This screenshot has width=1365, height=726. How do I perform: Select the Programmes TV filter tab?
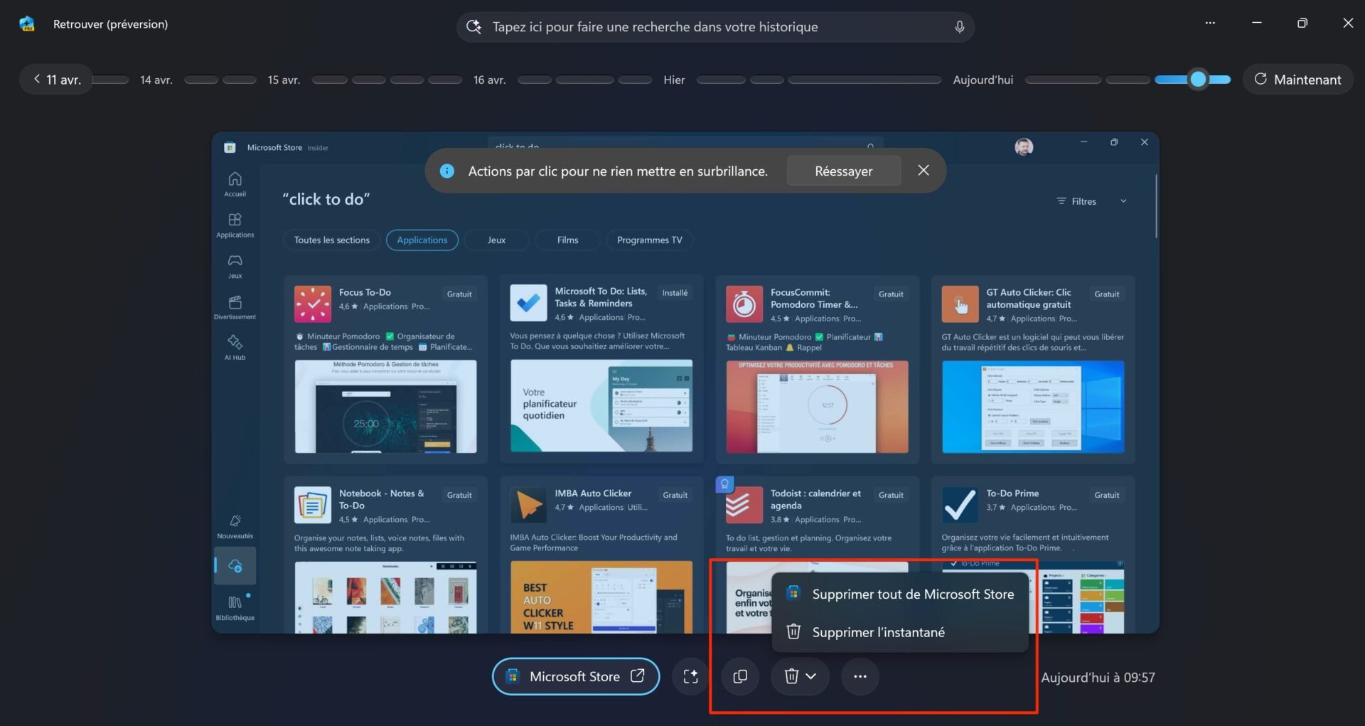pyautogui.click(x=649, y=240)
